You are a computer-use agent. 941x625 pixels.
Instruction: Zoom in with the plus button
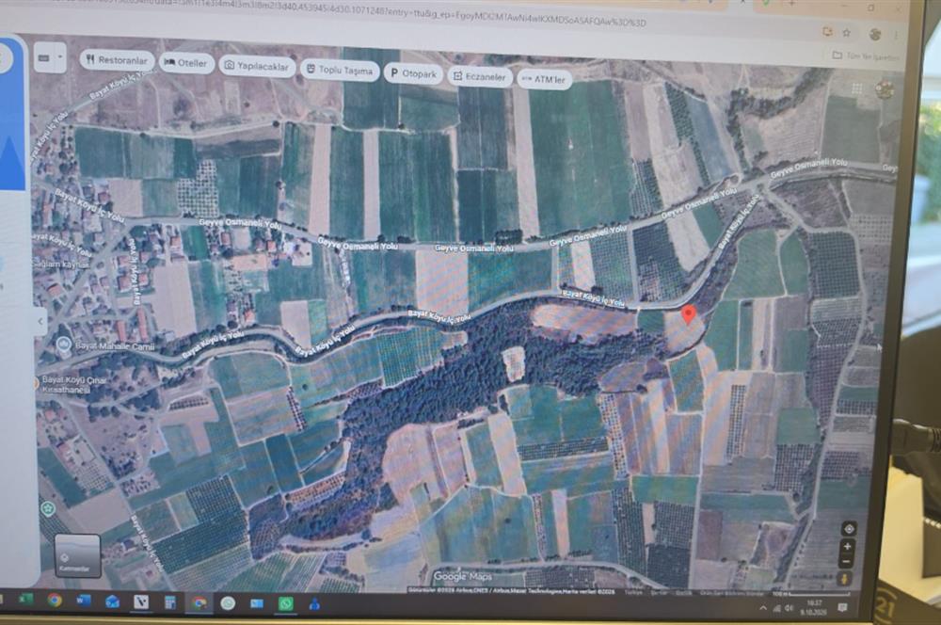[848, 546]
